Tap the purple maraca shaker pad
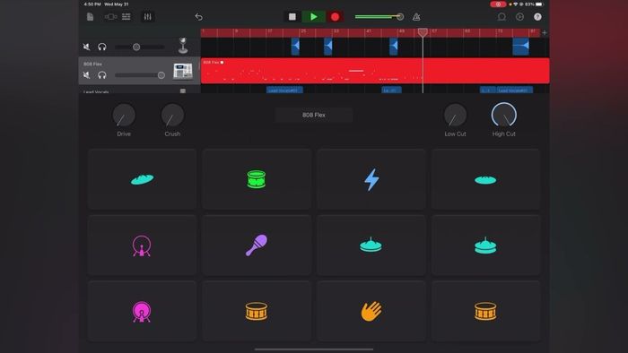628x353 pixels. tap(257, 245)
